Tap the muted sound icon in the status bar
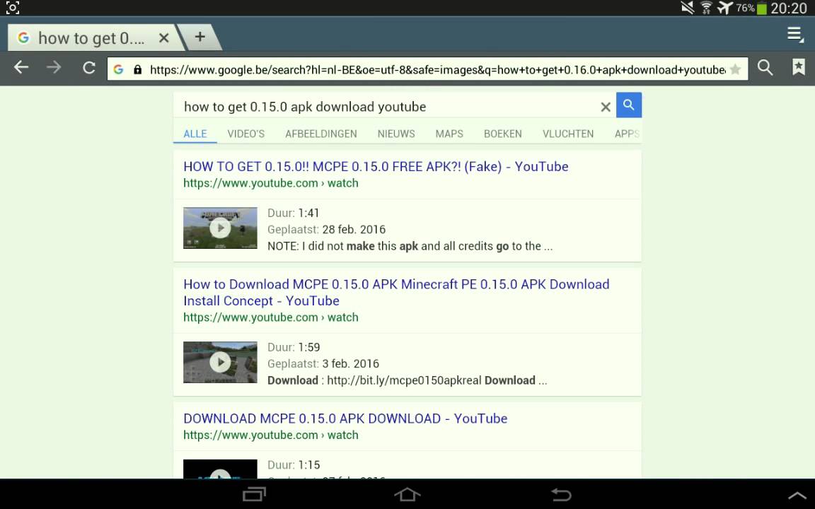815x509 pixels. point(688,8)
